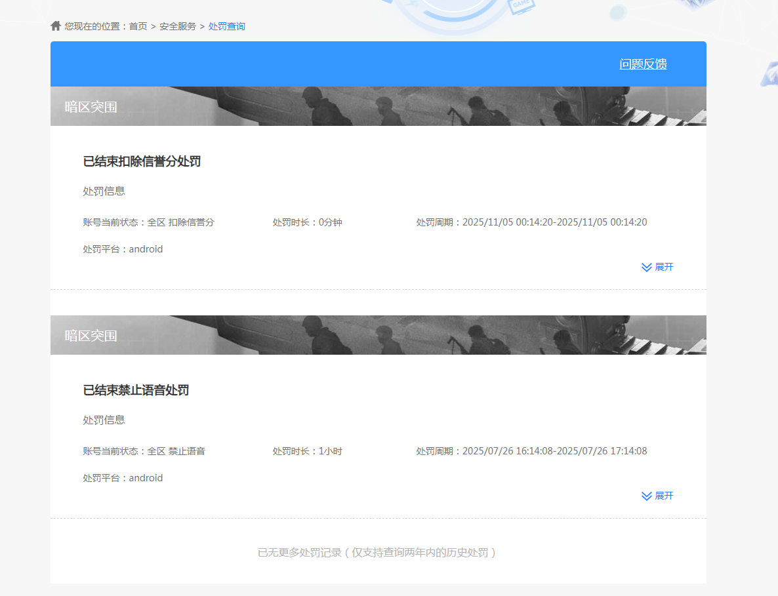Click the double-chevron icon beside the first 展开
Viewport: 778px width, 596px height.
(x=646, y=267)
